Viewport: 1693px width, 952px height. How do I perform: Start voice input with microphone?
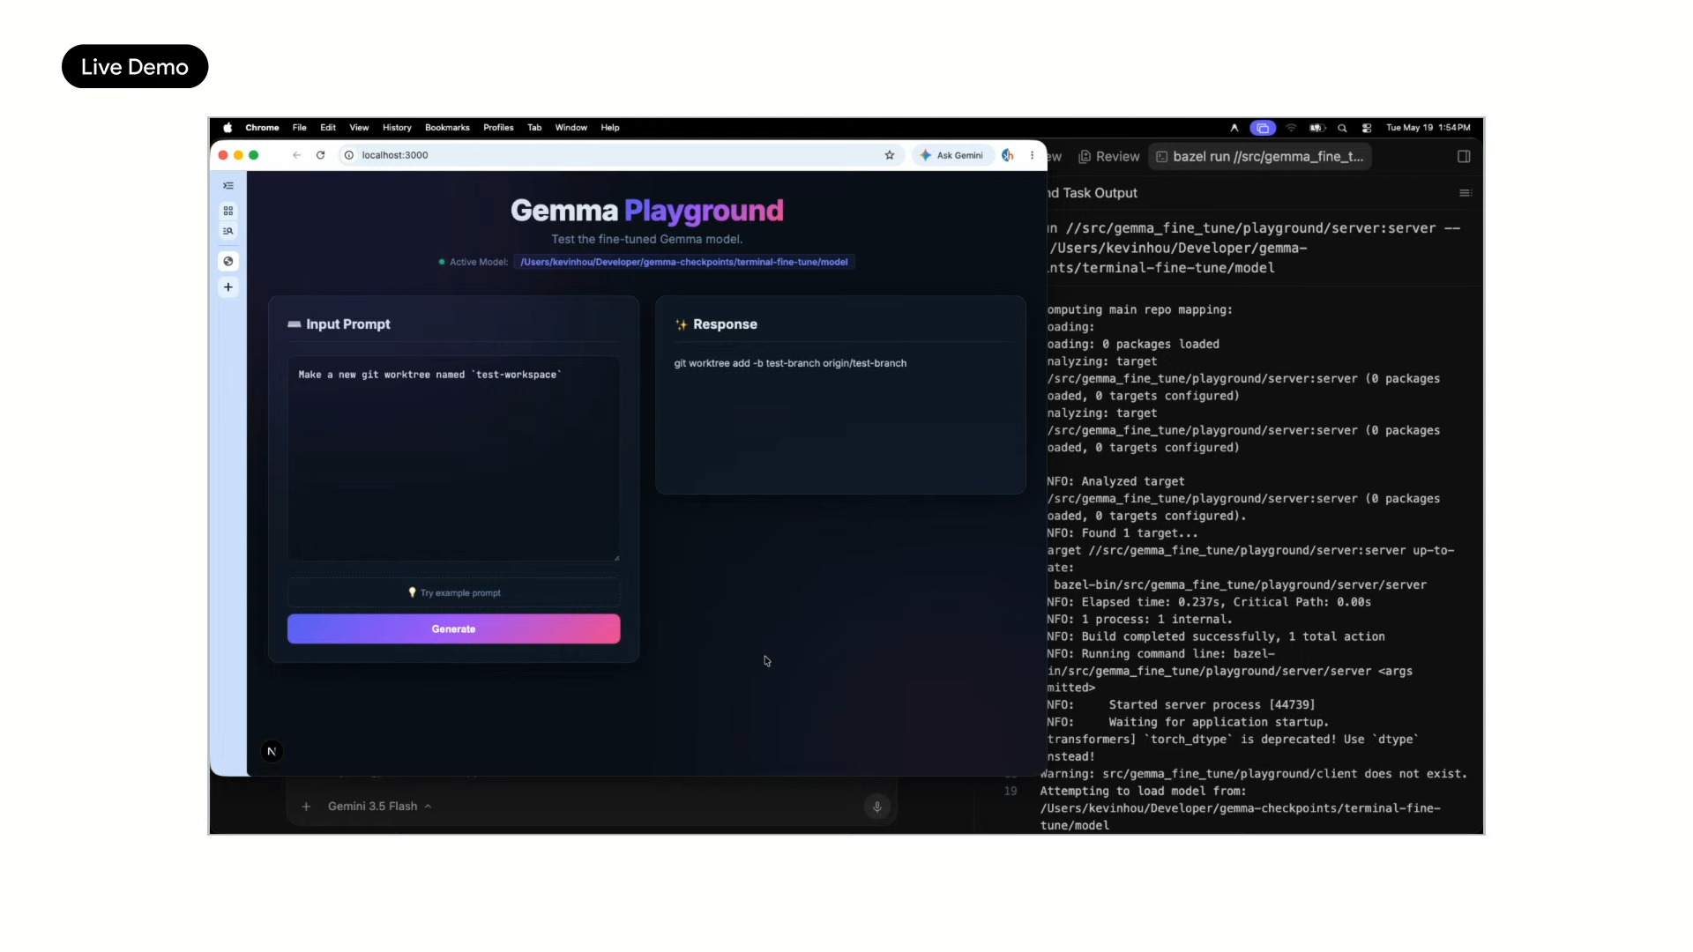tap(877, 807)
